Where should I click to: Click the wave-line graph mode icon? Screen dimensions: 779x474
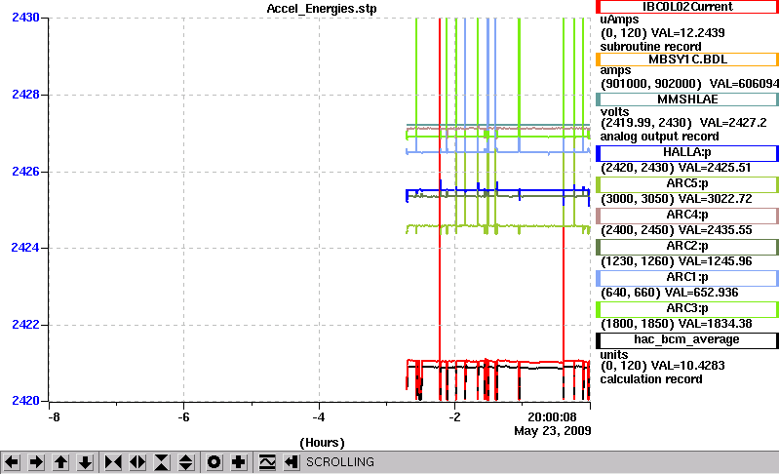click(x=267, y=462)
